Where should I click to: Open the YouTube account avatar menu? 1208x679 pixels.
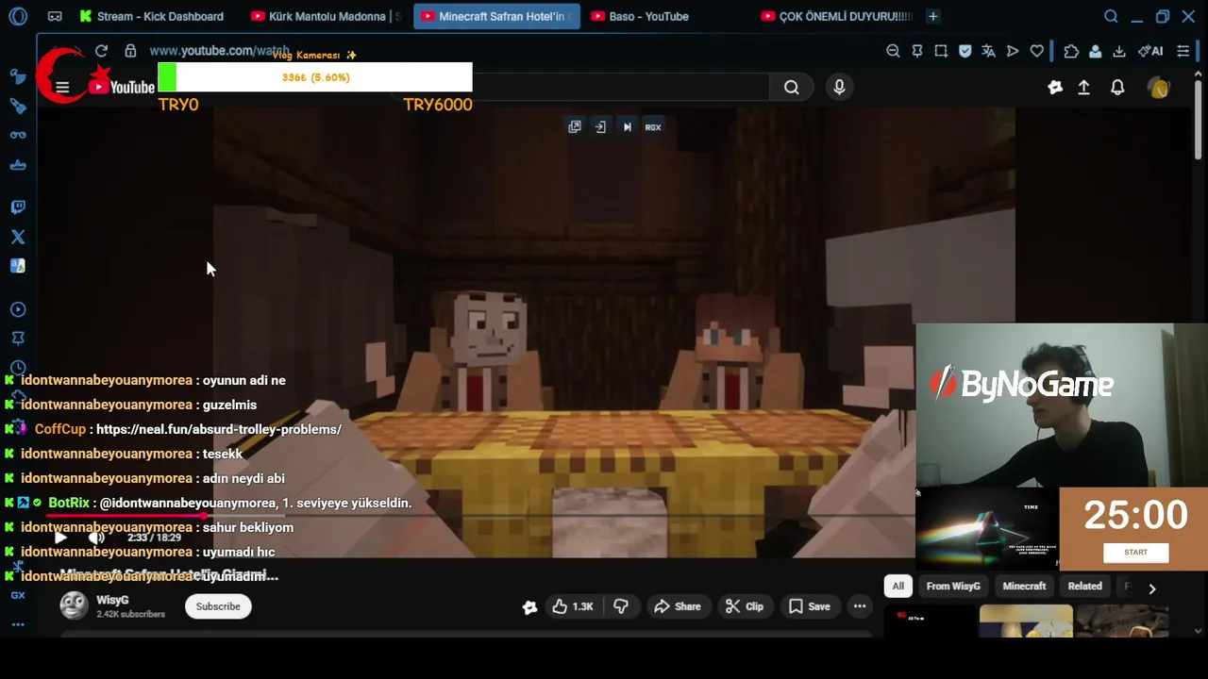click(1159, 88)
